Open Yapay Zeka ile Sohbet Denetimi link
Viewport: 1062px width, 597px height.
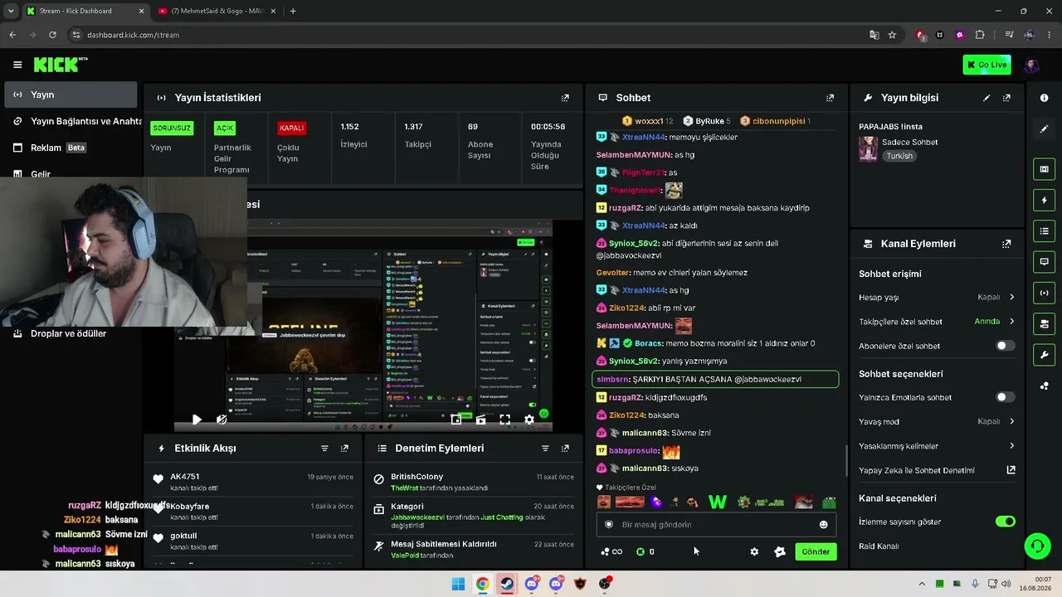pos(937,470)
